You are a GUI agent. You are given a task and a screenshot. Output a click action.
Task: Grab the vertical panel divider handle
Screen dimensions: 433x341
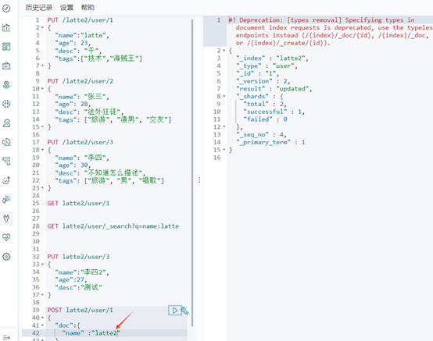pos(199,180)
